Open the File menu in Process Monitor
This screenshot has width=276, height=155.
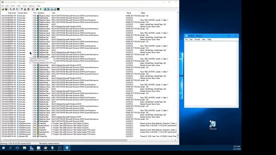click(x=3, y=6)
